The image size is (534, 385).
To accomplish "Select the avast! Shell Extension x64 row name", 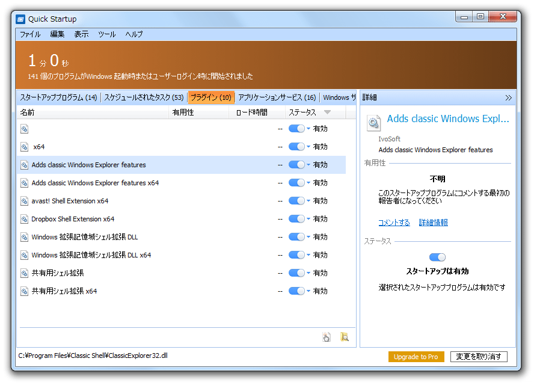I will [70, 201].
